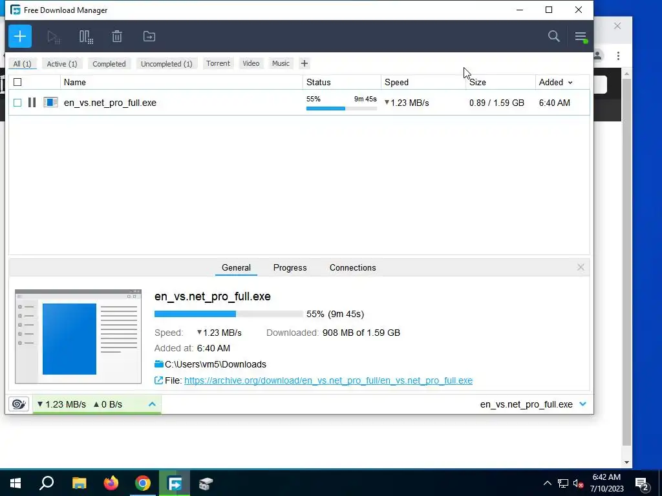Viewport: 662px width, 496px height.
Task: Sort by the Status column header
Action: point(342,82)
